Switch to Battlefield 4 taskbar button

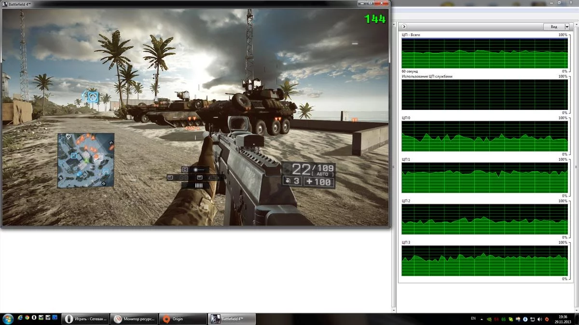coord(232,319)
